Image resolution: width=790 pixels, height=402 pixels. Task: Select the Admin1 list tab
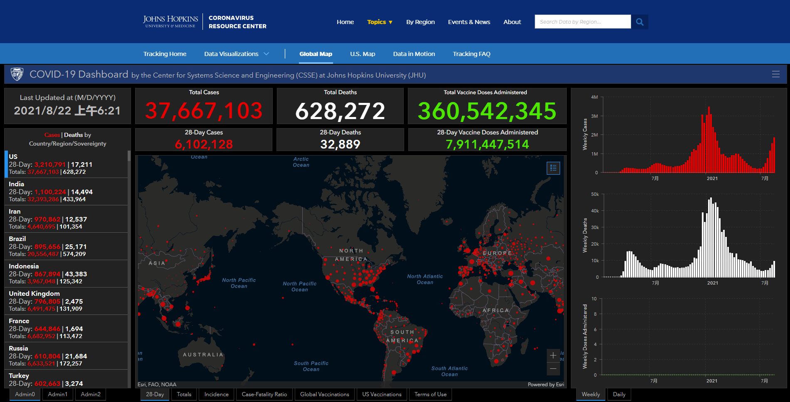(57, 394)
